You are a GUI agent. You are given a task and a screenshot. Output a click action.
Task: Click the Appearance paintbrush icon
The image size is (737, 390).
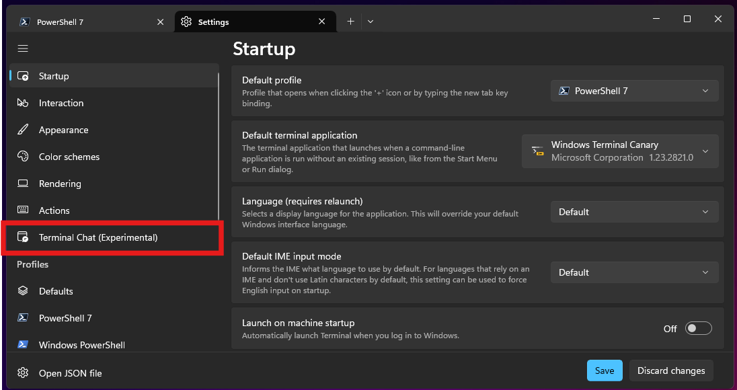pyautogui.click(x=22, y=130)
